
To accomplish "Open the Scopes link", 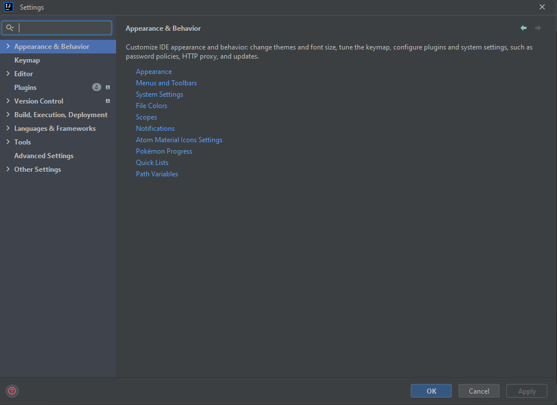I will (146, 117).
